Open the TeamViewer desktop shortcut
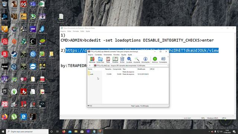 (x=33, y=67)
